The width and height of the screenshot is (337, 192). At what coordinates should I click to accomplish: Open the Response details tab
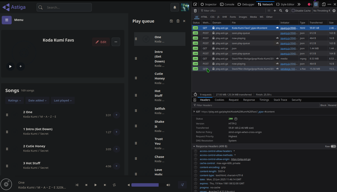[x=249, y=100]
